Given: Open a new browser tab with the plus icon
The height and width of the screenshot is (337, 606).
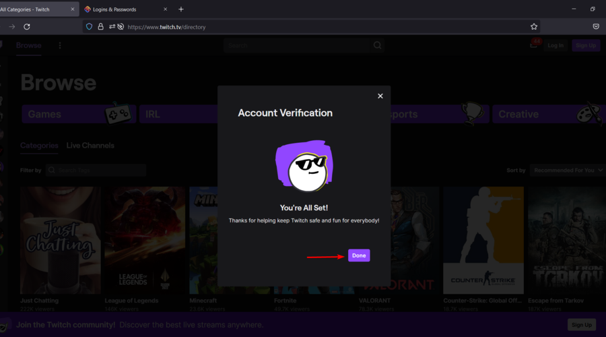Looking at the screenshot, I should (x=181, y=9).
